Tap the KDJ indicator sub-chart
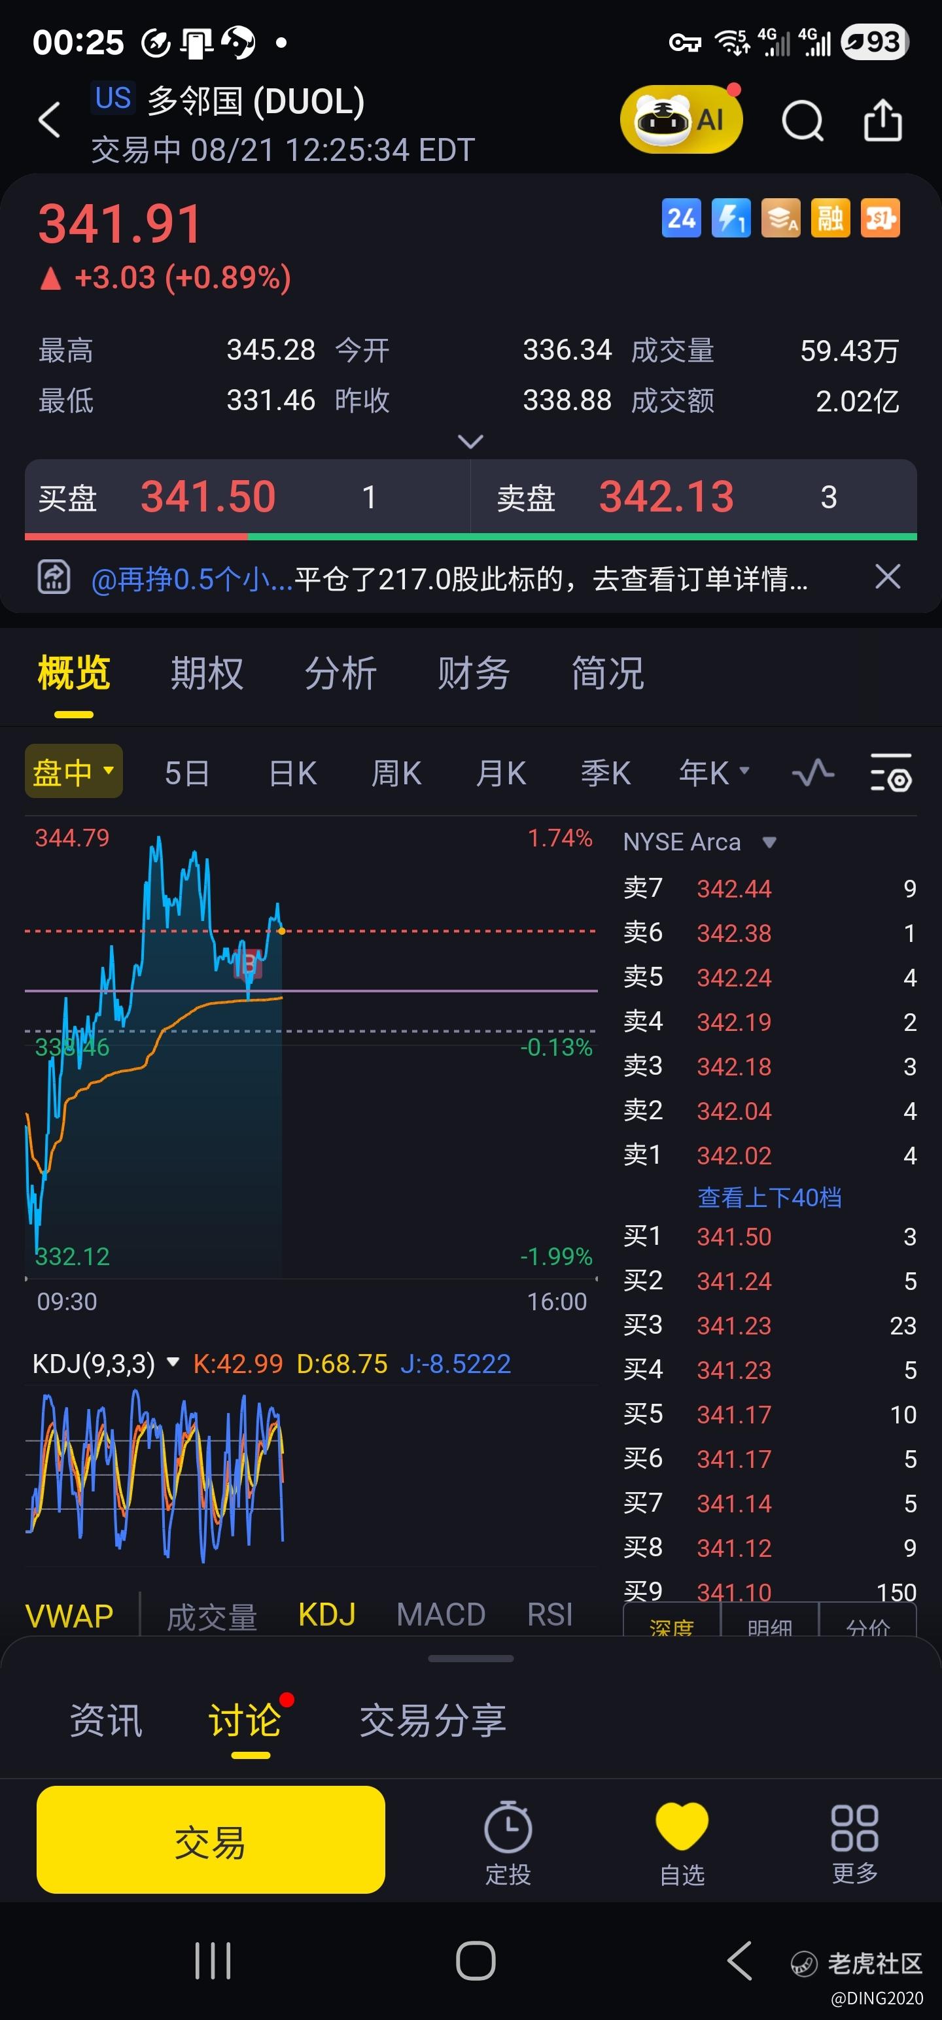Viewport: 942px width, 2020px height. 311,1475
